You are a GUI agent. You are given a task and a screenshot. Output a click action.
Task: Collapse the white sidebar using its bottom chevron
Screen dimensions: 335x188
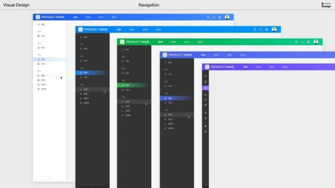pos(50,178)
